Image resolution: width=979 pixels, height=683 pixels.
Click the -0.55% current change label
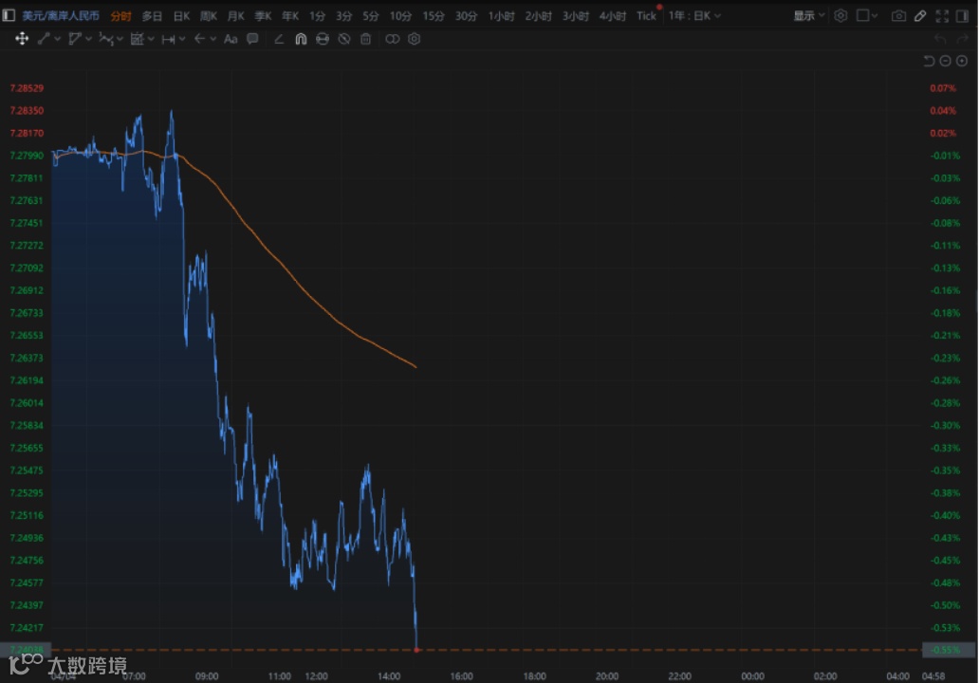[x=946, y=650]
